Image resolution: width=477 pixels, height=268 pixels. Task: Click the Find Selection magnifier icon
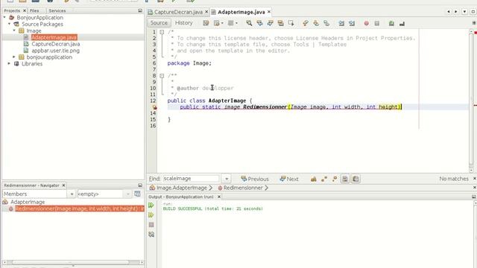(249, 23)
